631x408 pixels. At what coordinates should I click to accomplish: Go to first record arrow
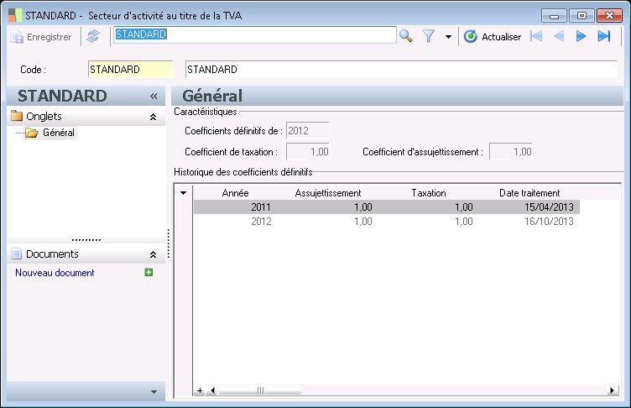[x=536, y=36]
